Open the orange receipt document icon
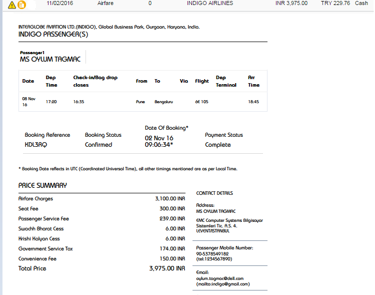 click(x=21, y=5)
